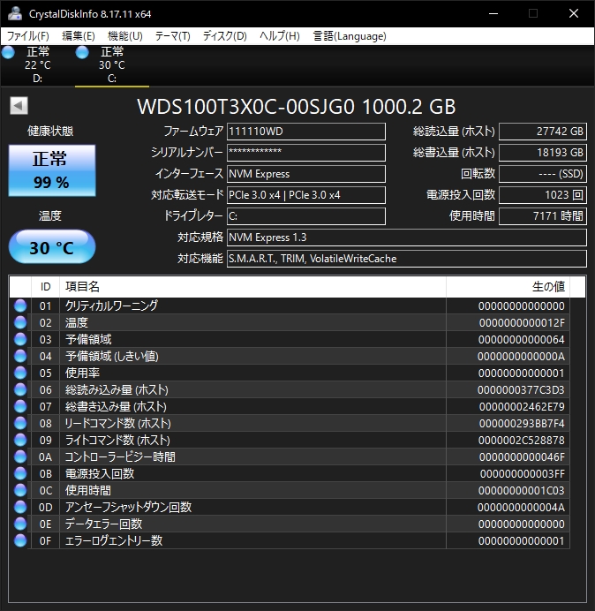Click the 対応転送モード PCIe 3.0 x4 field
Viewport: 595px width, 611px height.
pyautogui.click(x=306, y=195)
